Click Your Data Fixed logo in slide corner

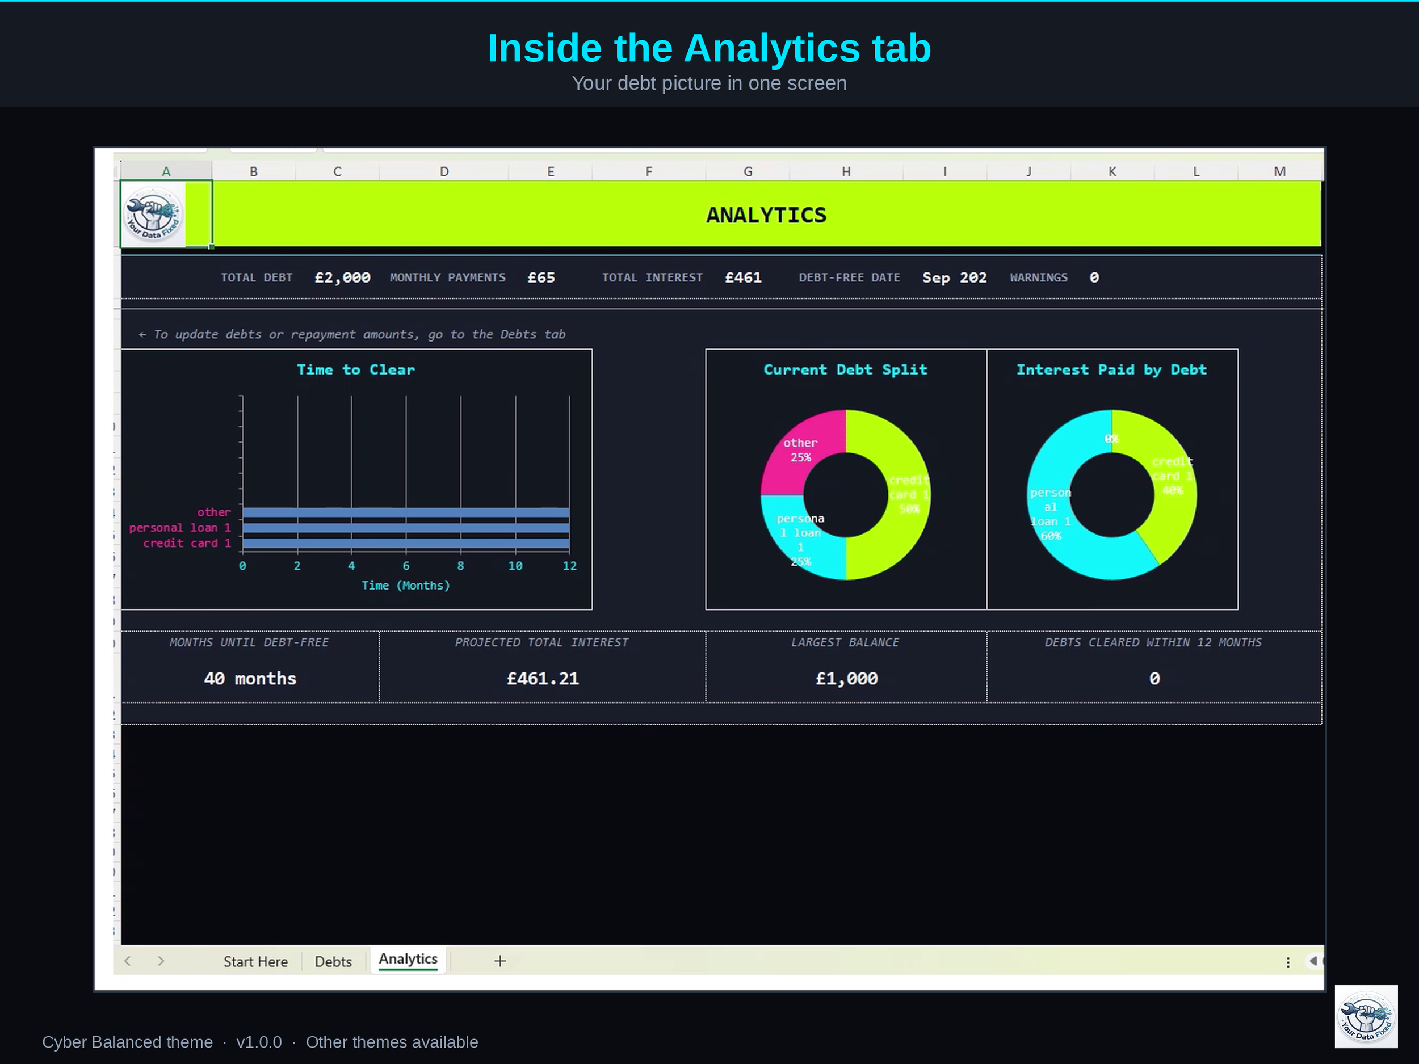[1366, 1016]
